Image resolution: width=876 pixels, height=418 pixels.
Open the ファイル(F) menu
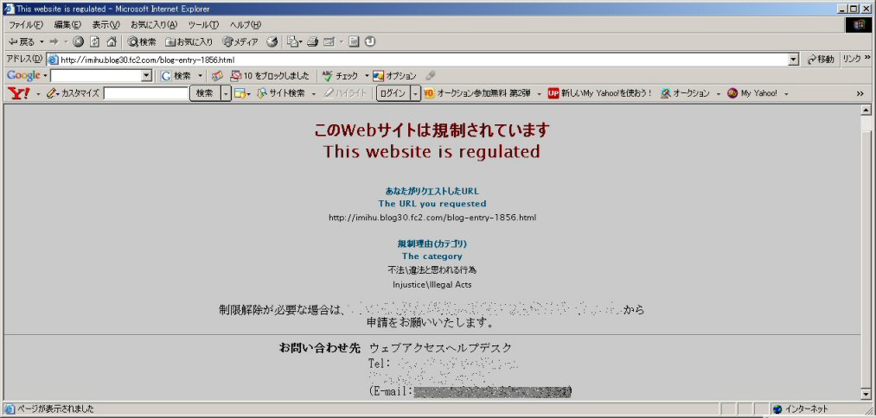click(x=25, y=24)
